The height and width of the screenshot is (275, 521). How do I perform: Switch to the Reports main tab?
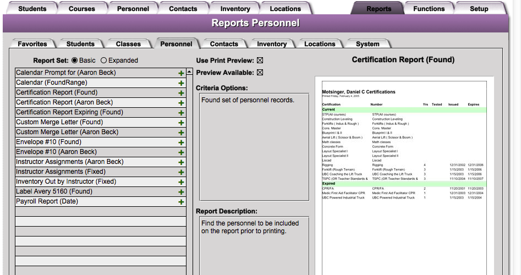379,8
